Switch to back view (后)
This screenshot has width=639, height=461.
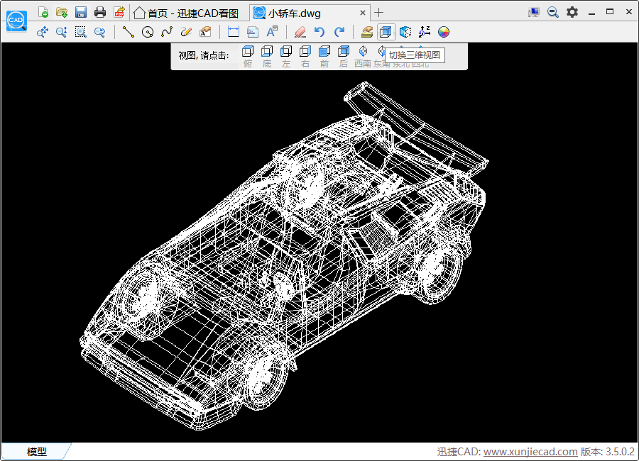click(344, 56)
